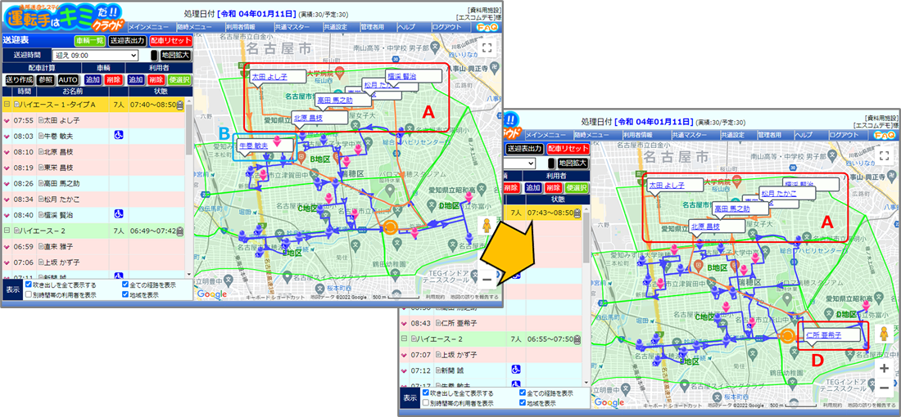Click document icon beside 上坂 かず子 in left window
Screen dimensions: 901x417
point(40,262)
